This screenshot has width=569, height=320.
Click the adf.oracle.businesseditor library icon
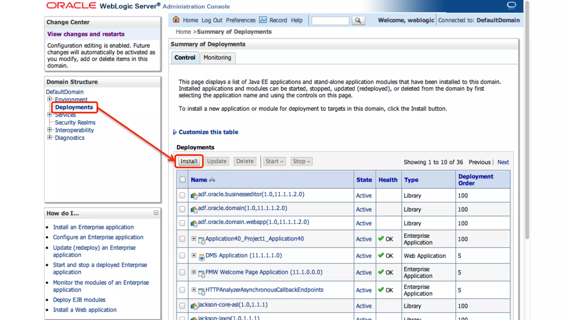(x=194, y=196)
